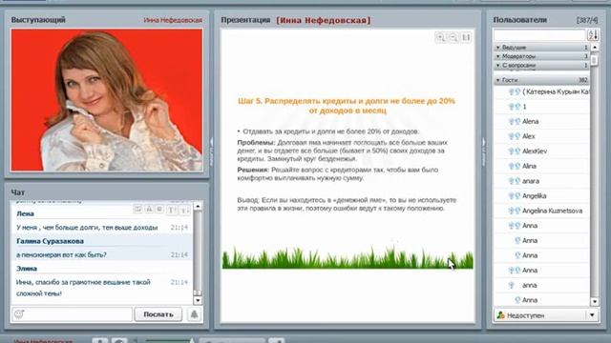The image size is (611, 343).
Task: Collapse the Модераторы group
Action: click(x=497, y=56)
